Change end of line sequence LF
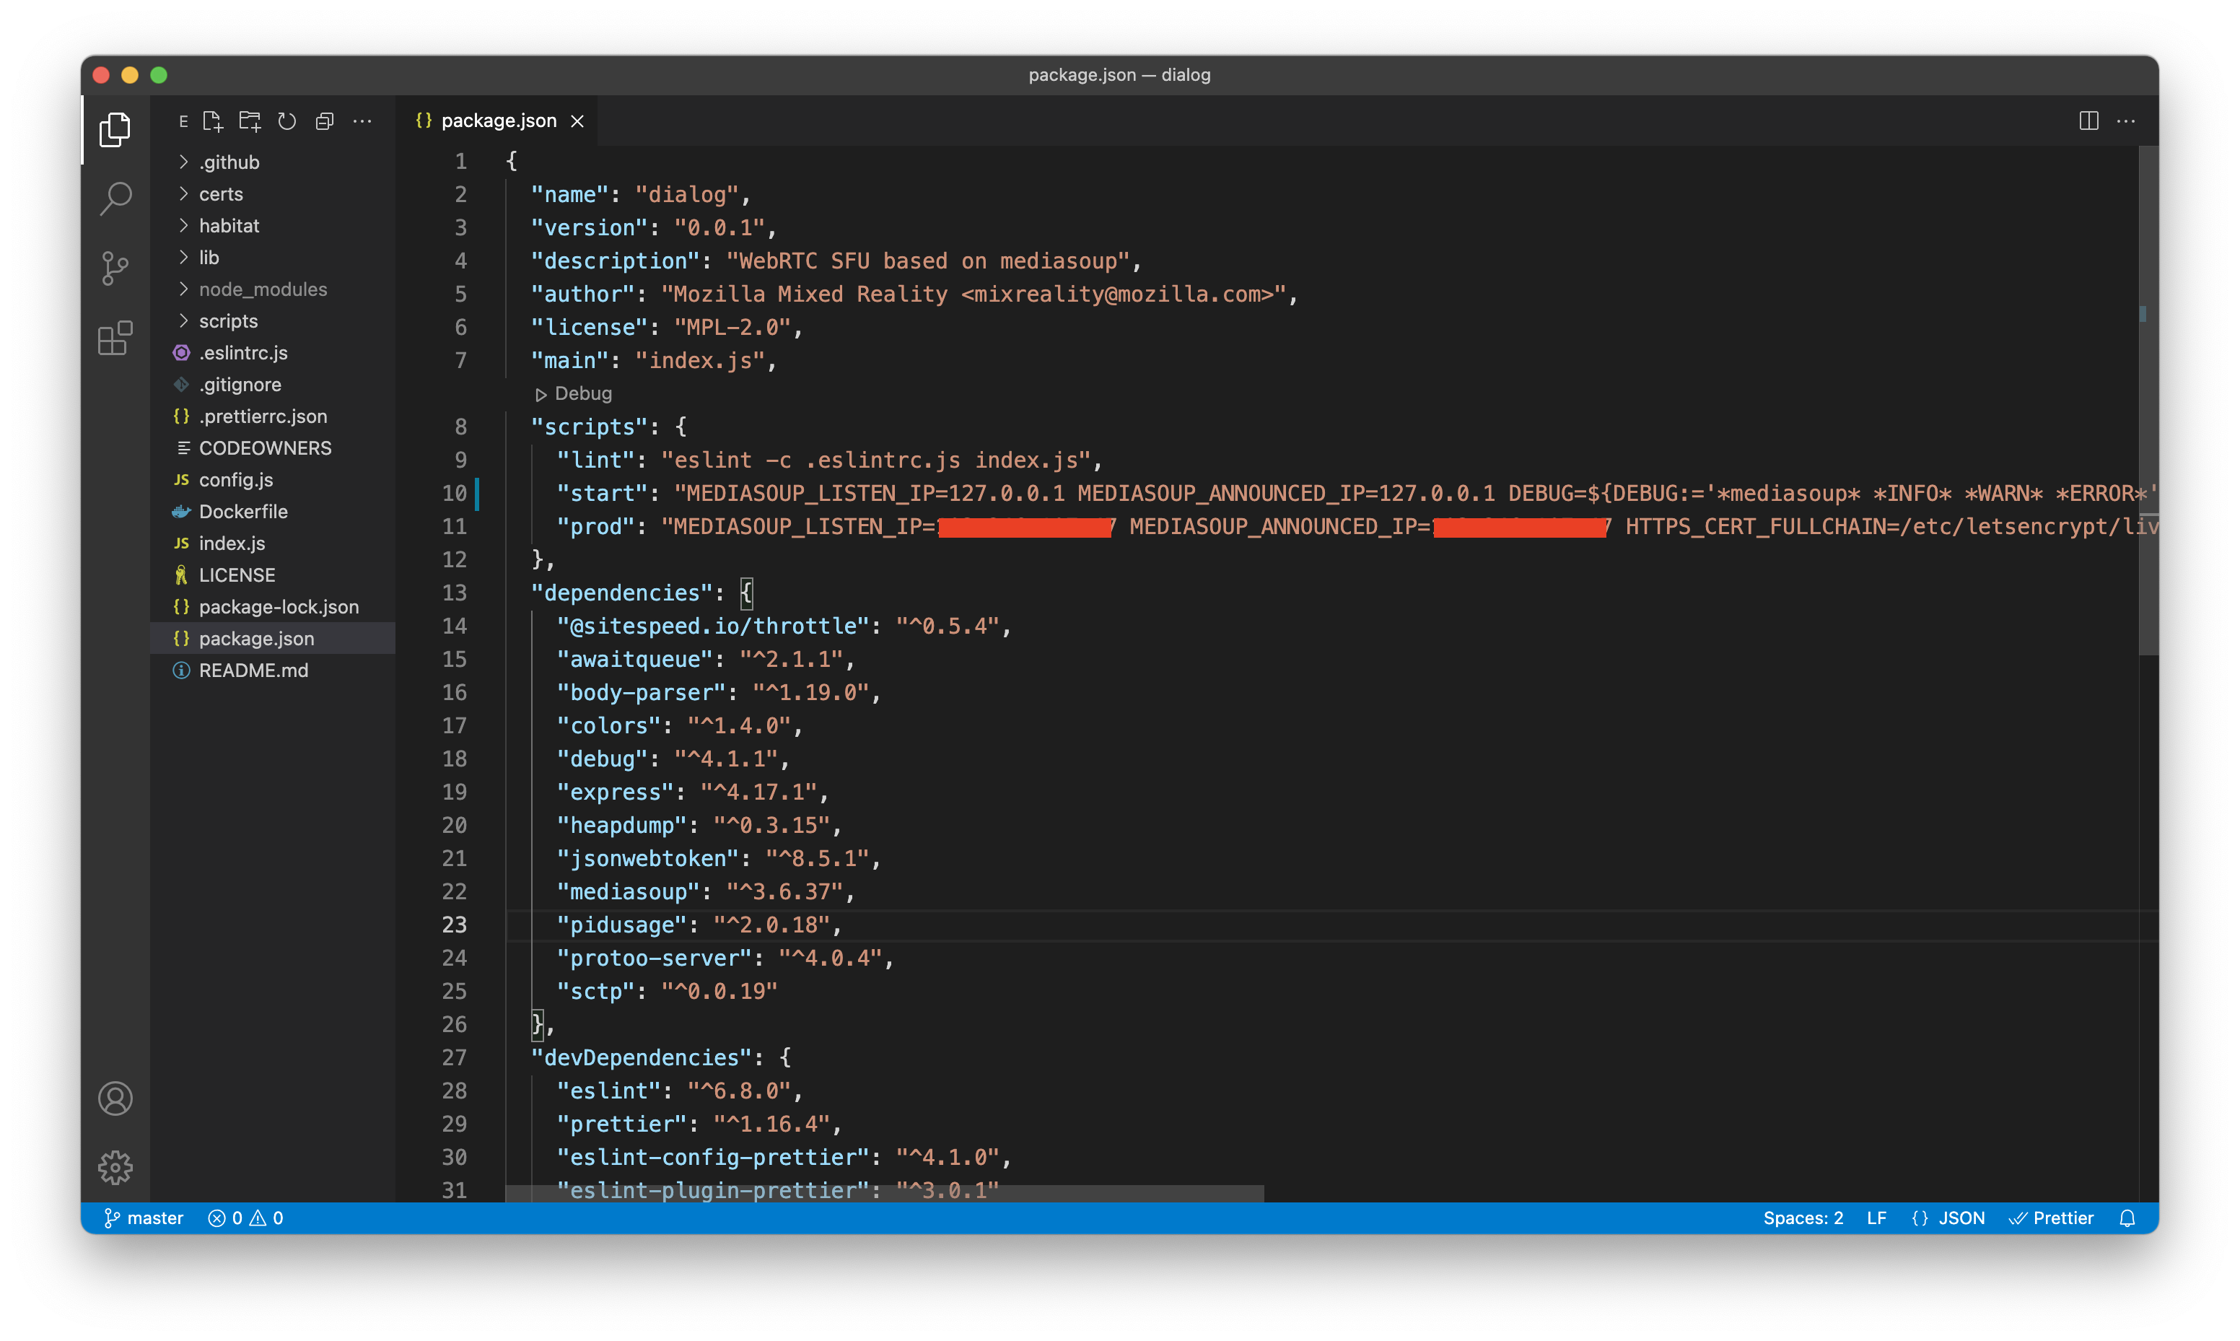Image resolution: width=2240 pixels, height=1341 pixels. pos(1876,1218)
